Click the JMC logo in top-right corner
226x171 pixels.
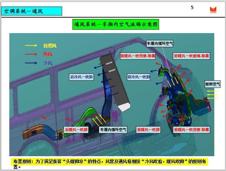[x=213, y=10]
